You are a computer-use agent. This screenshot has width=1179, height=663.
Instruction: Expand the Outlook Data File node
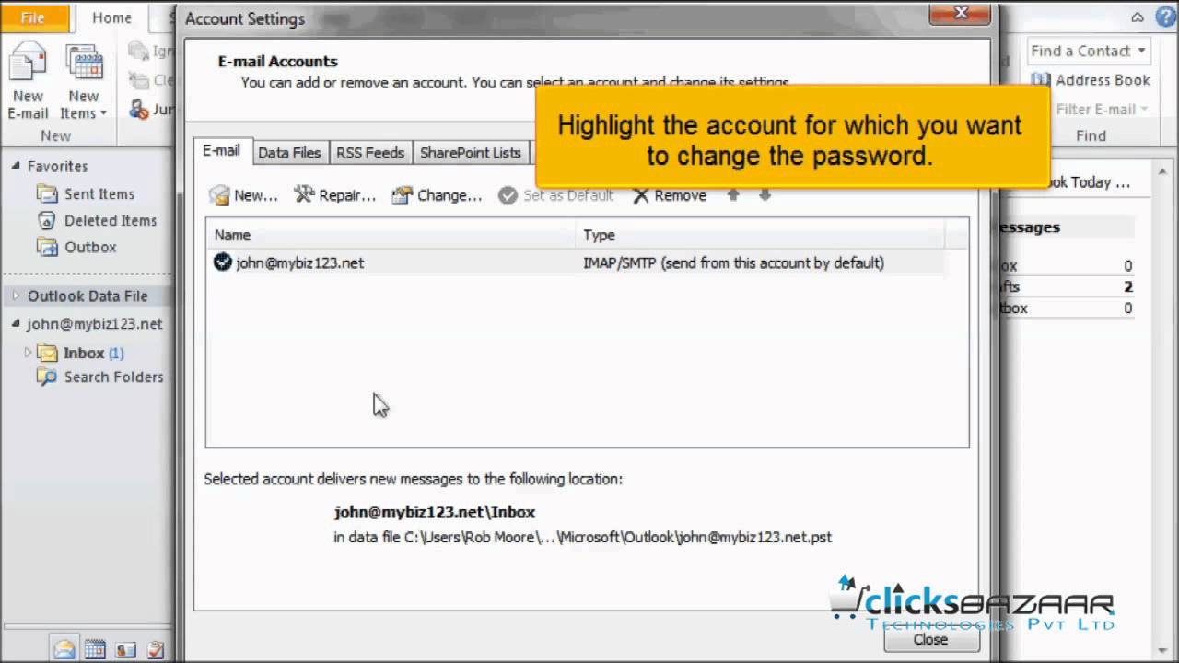16,296
